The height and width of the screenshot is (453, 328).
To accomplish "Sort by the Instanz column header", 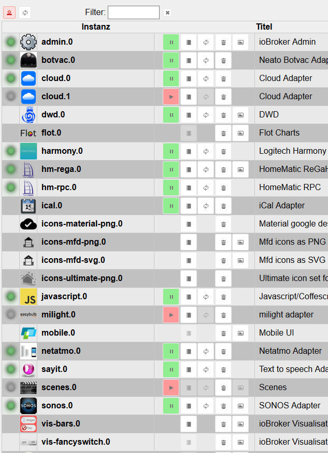I will click(x=96, y=27).
